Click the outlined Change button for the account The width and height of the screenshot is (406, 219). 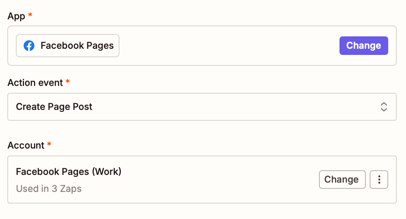[342, 180]
